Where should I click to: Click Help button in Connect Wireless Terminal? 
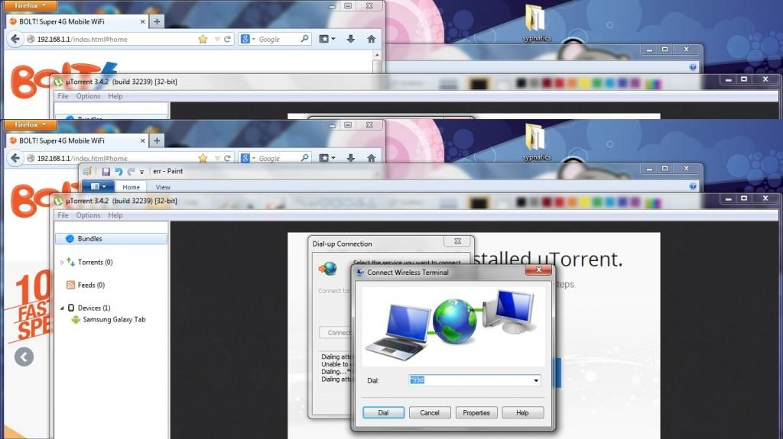(522, 412)
